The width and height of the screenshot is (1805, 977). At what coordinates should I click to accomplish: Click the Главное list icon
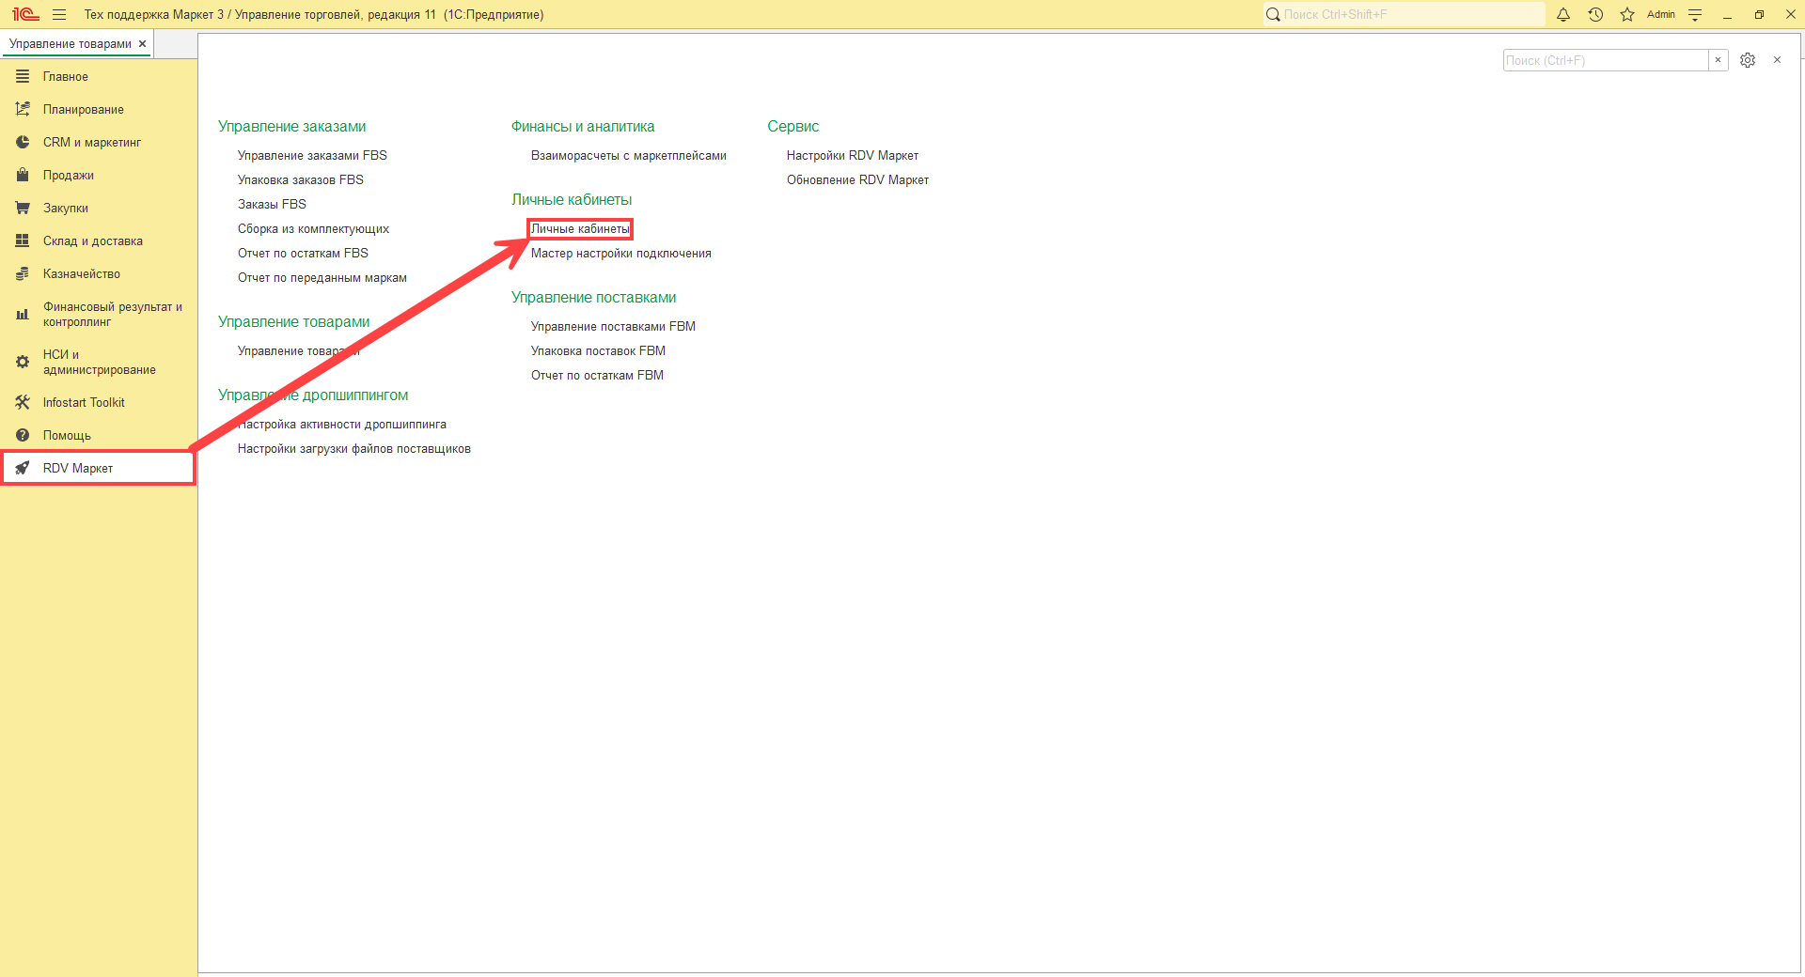(x=23, y=76)
